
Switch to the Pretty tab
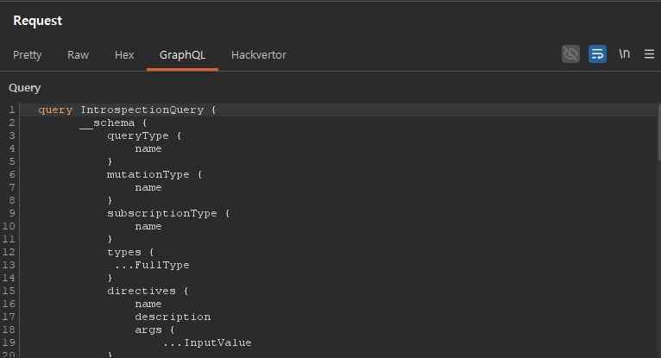(27, 55)
